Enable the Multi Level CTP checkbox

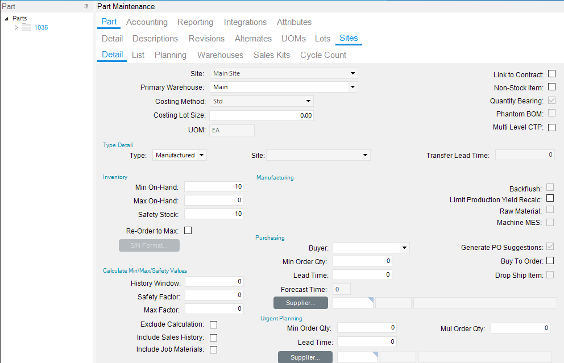coord(551,127)
